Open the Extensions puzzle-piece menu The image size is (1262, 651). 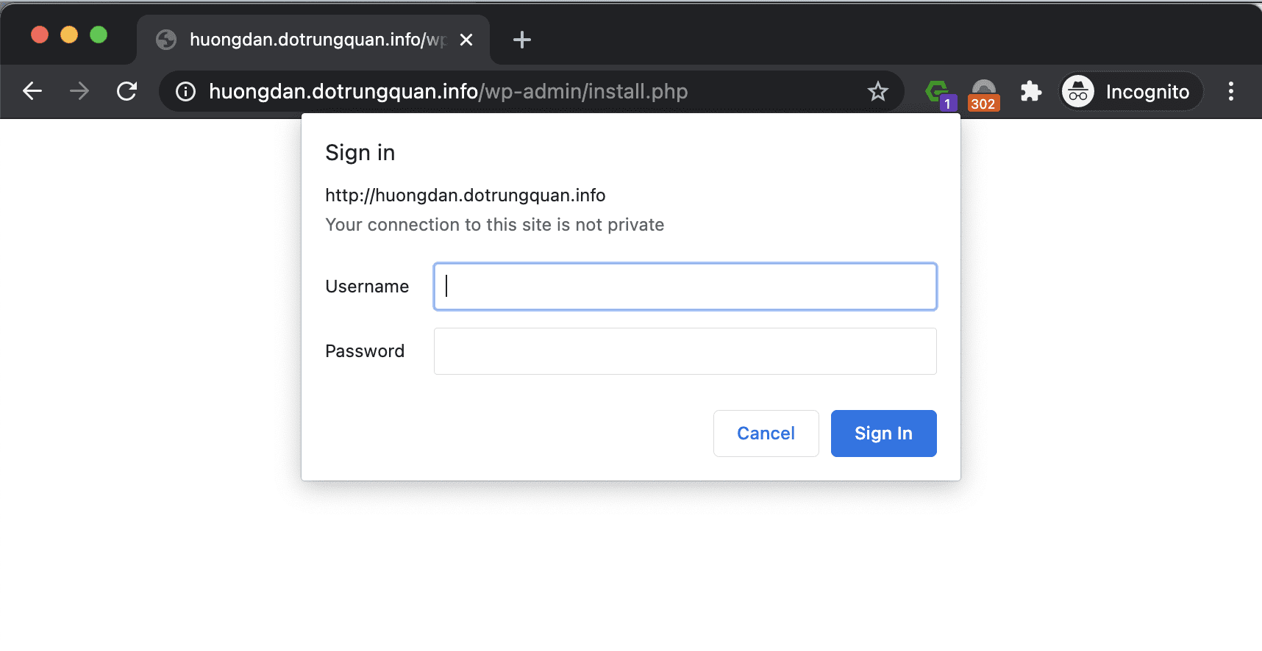[1031, 91]
